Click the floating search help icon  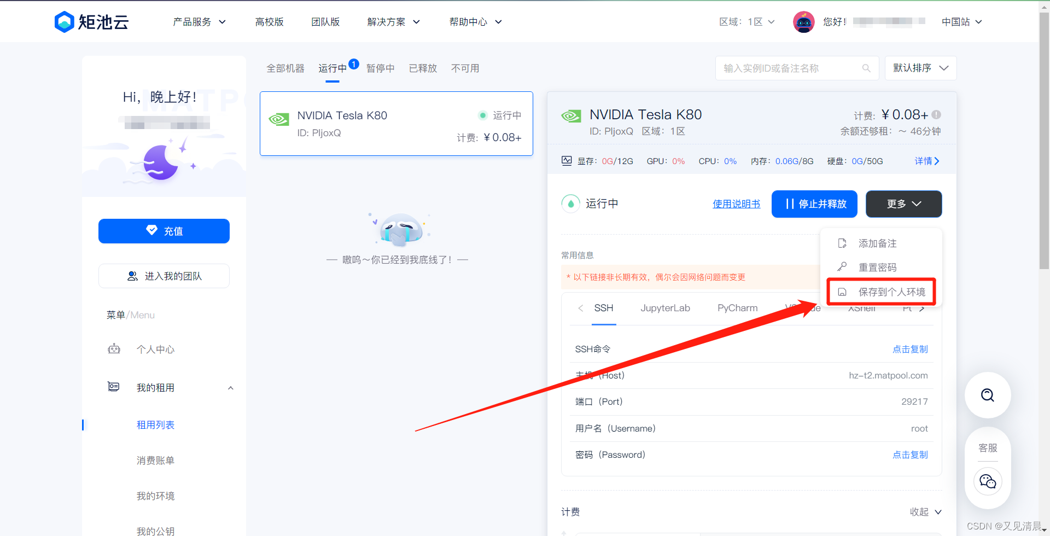pyautogui.click(x=988, y=395)
